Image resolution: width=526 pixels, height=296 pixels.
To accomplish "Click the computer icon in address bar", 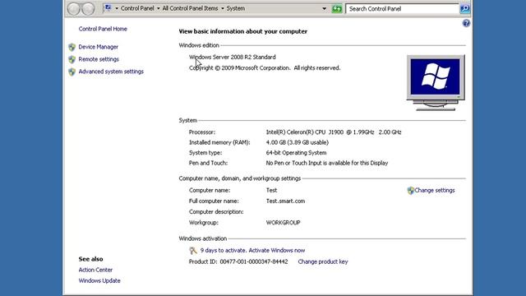I will tap(108, 7).
